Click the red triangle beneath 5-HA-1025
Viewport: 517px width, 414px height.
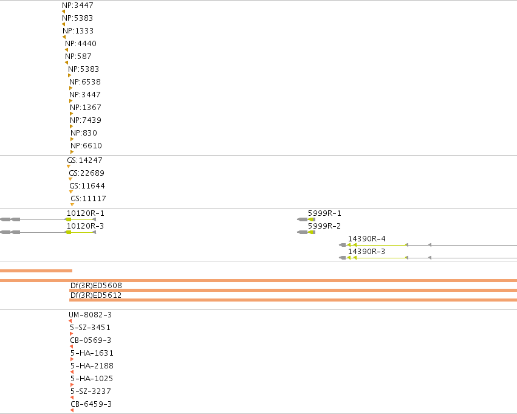point(72,385)
